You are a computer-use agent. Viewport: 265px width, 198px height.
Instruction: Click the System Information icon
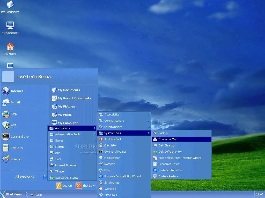coord(155,170)
